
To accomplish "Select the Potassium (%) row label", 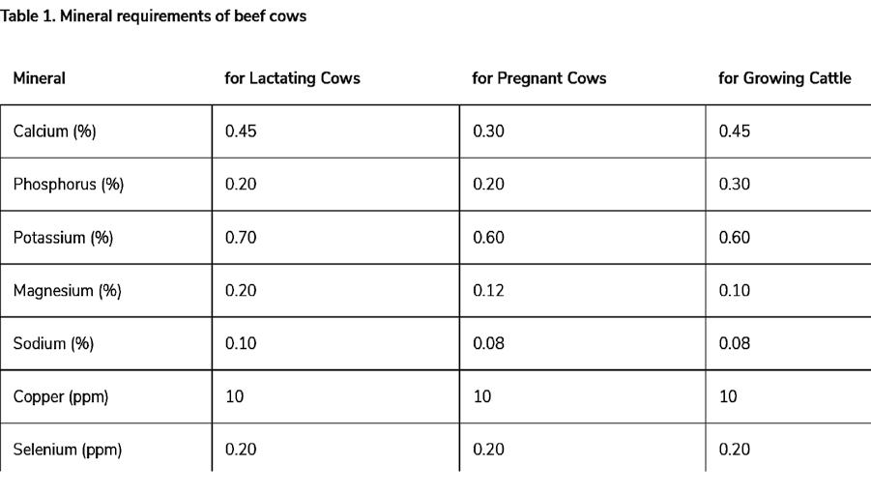I will click(x=63, y=238).
